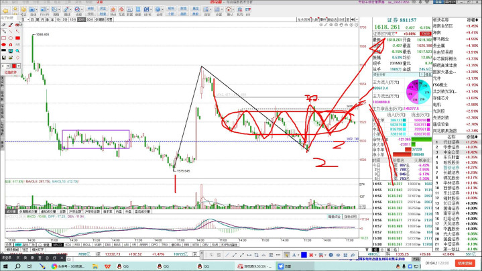Click the red 结束录制 stop recording button

point(465,264)
